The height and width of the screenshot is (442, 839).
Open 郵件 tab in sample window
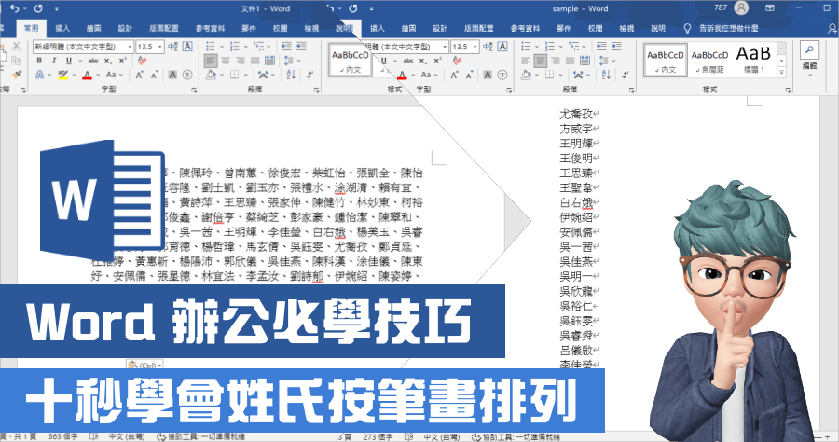563,28
